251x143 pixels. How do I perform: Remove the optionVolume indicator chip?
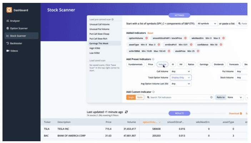pos(146,38)
